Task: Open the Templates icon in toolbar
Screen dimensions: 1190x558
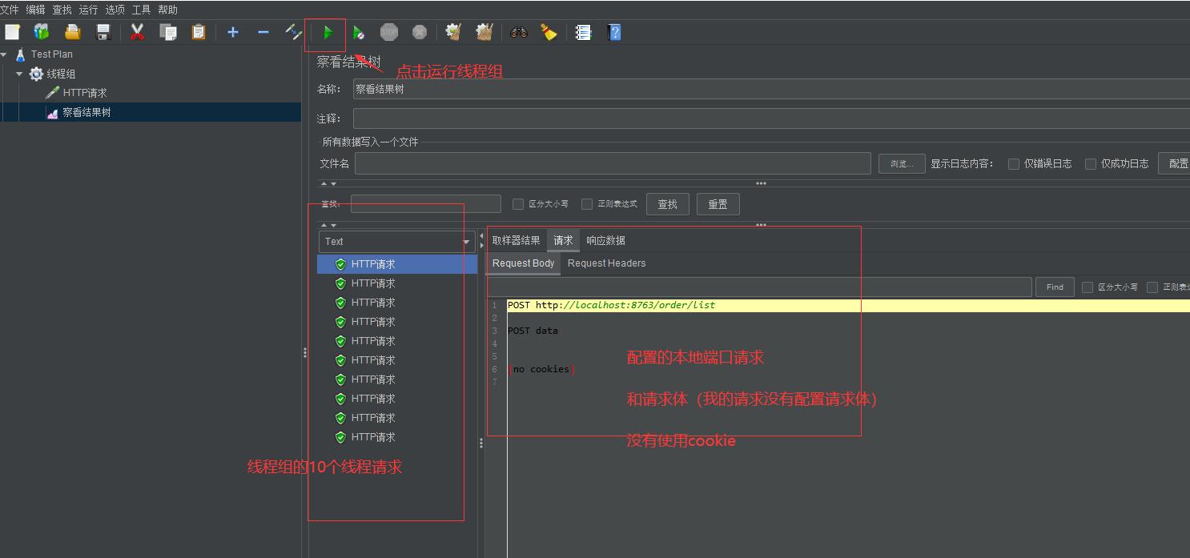Action: [42, 32]
